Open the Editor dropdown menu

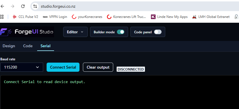coord(75,32)
